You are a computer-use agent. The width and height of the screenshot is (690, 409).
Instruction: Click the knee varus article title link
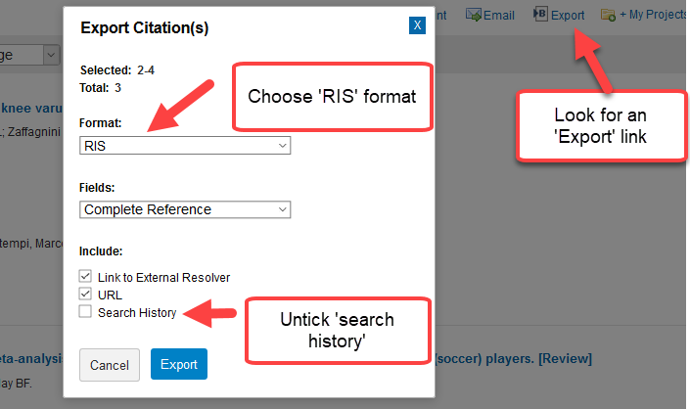tap(31, 108)
